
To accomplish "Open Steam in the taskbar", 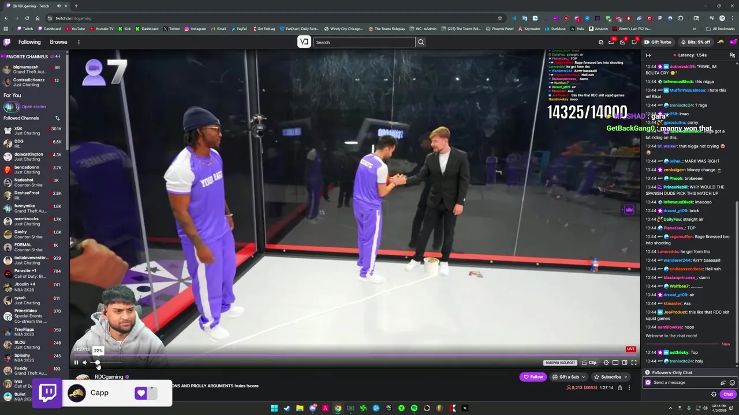I will (287, 408).
